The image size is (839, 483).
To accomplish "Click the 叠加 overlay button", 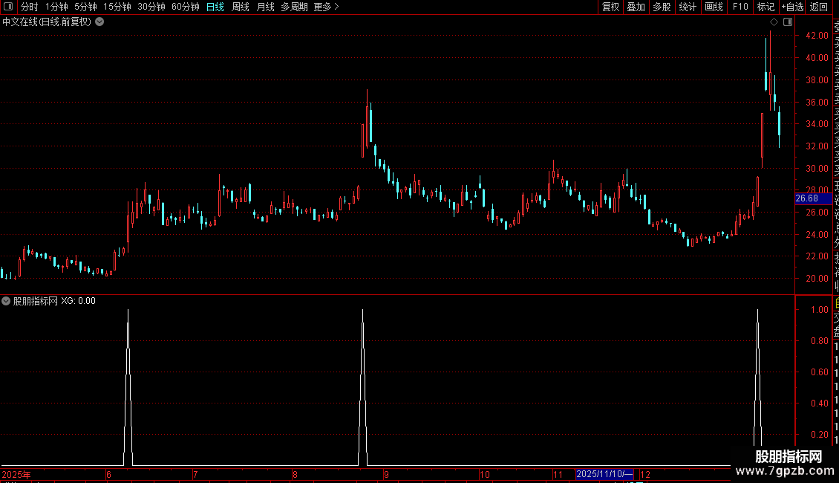I will [636, 7].
